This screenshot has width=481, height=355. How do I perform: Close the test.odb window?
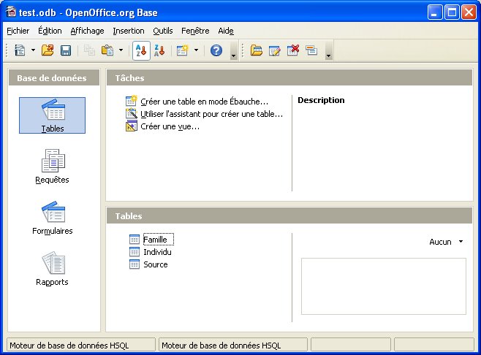(469, 12)
